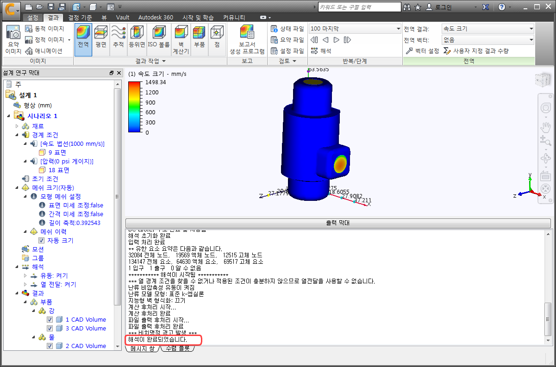Open the 전역 벡터 없음 dropdown
The height and width of the screenshot is (367, 556).
(x=488, y=40)
